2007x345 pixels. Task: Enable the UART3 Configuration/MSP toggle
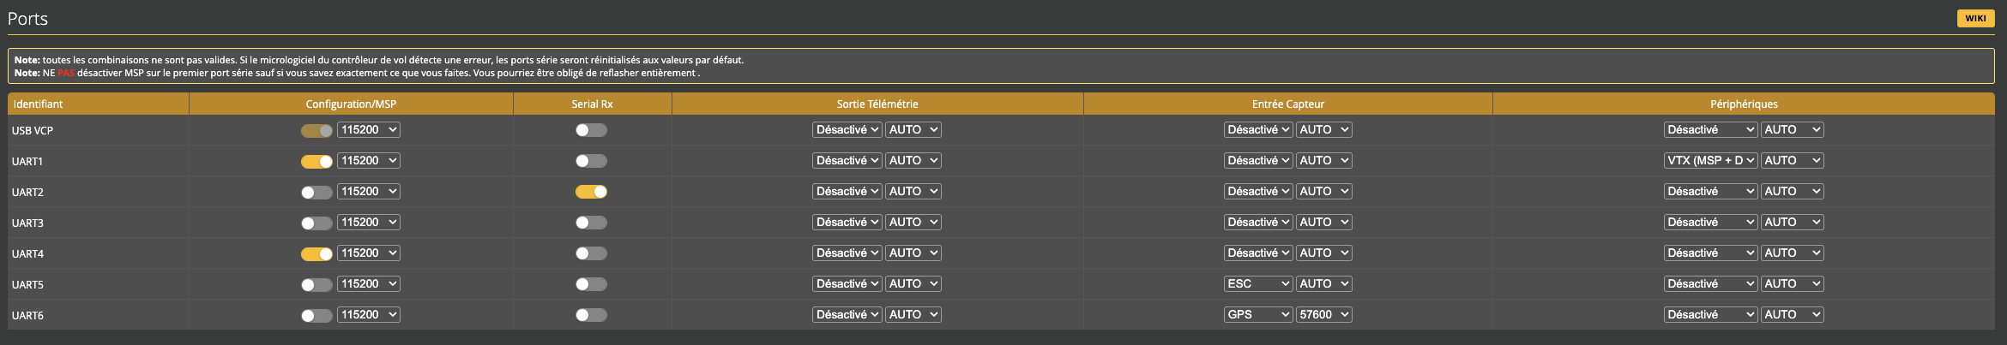(x=316, y=223)
